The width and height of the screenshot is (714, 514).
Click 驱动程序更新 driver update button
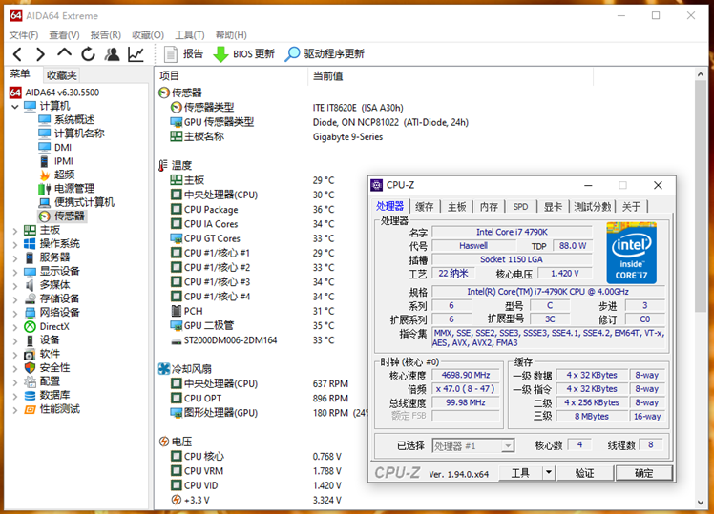point(325,54)
